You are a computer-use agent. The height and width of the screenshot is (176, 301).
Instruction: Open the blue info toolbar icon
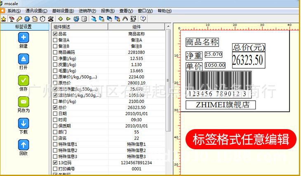[x=27, y=19]
